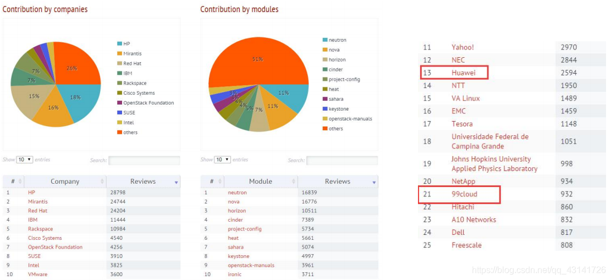Open the ironic module link
611x280 pixels.
[234, 274]
